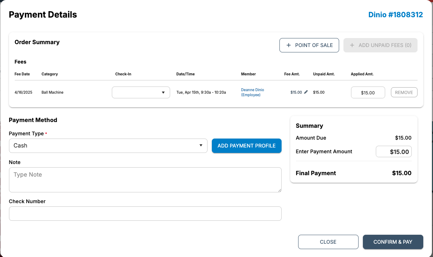Click the pencil icon beside the $15.00 fee
This screenshot has height=257, width=433.
306,92
